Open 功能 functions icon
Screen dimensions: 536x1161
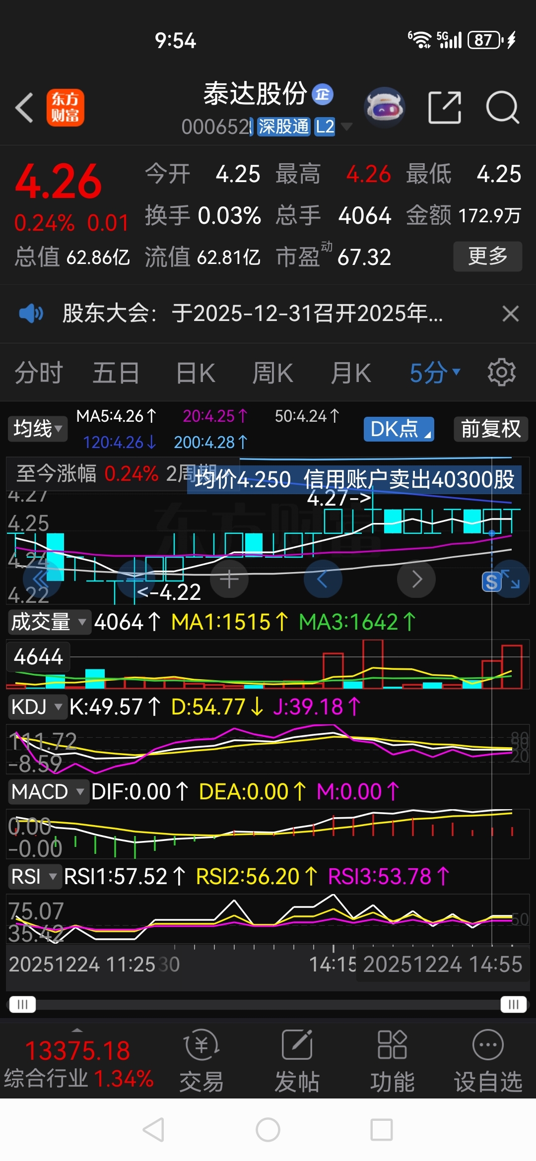pyautogui.click(x=392, y=1061)
